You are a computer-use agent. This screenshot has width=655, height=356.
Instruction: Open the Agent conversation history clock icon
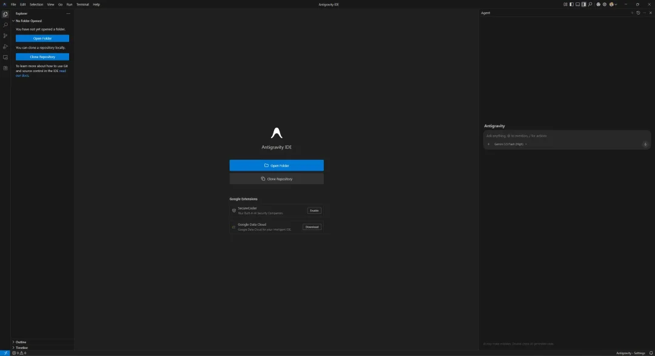point(638,13)
